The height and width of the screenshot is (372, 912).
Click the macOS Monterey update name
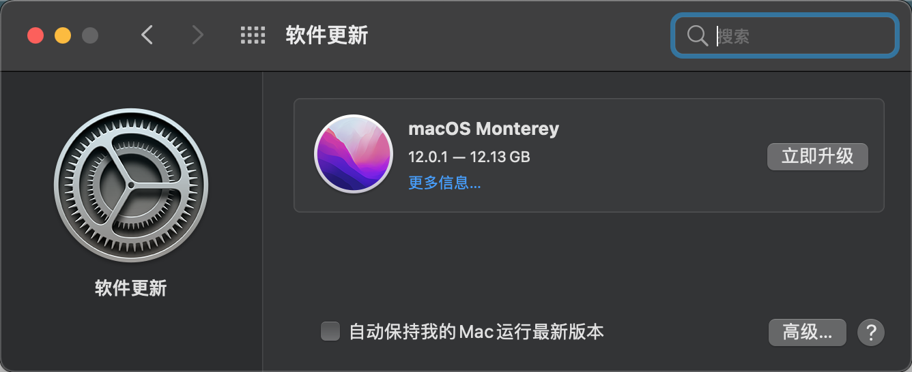[x=483, y=129]
